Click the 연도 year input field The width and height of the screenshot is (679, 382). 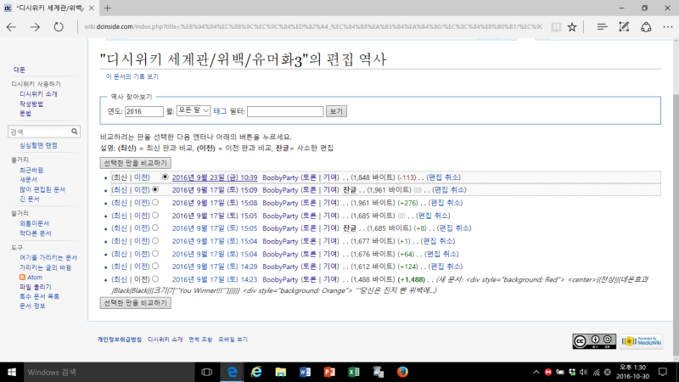pyautogui.click(x=144, y=111)
